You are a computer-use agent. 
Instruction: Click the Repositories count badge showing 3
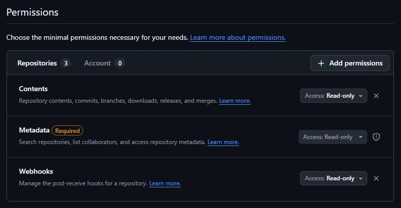[66, 63]
